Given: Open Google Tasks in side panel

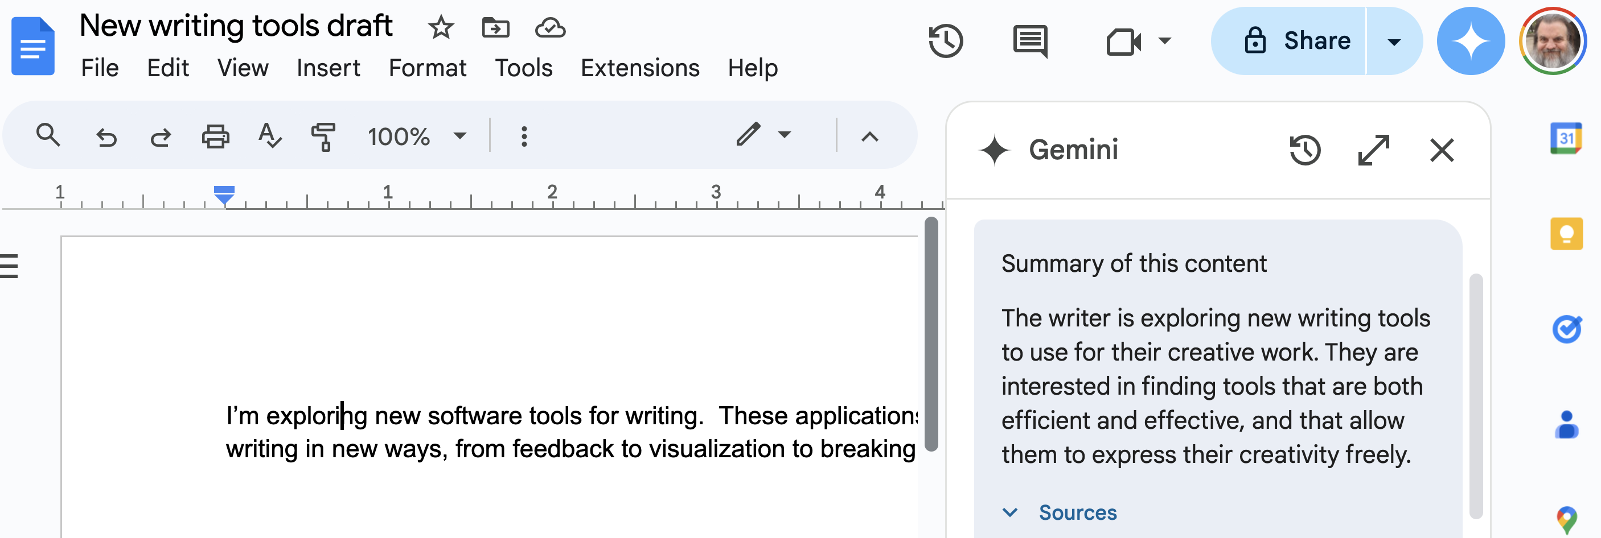Looking at the screenshot, I should tap(1566, 329).
